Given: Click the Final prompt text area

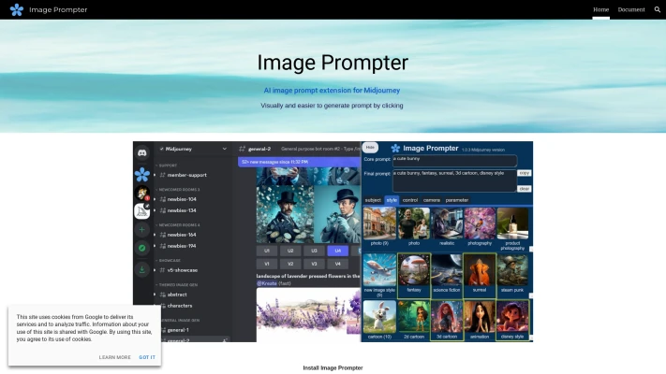Looking at the screenshot, I should pos(454,181).
